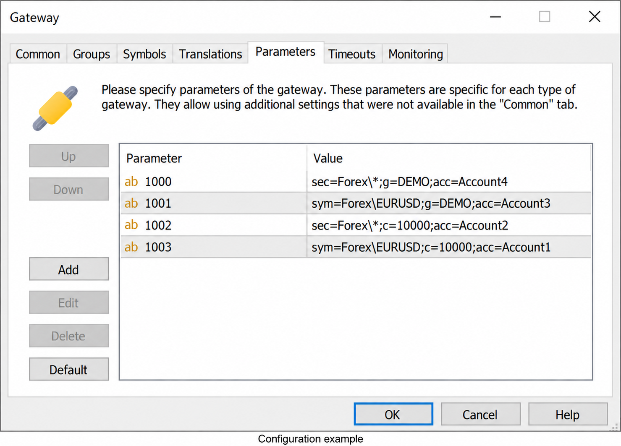Click the Parameters tab

tap(286, 52)
